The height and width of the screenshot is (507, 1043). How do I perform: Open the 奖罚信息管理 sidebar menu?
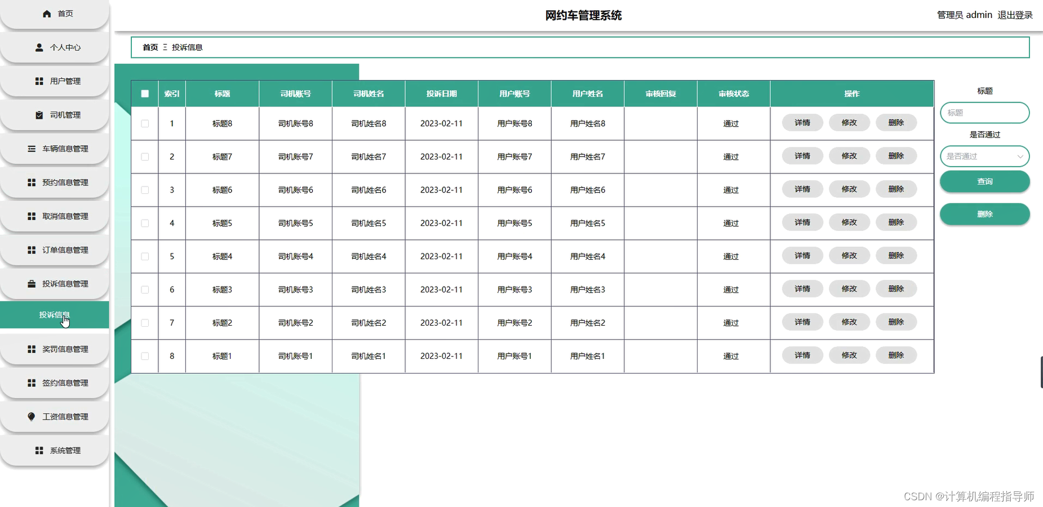(x=55, y=349)
